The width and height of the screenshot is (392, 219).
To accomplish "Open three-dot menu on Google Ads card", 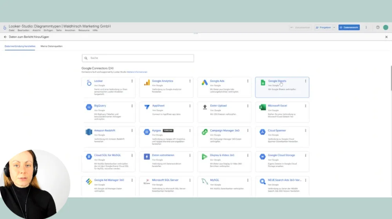I will [x=248, y=81].
